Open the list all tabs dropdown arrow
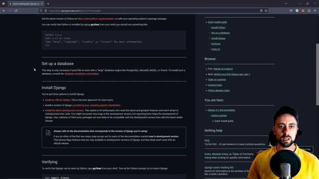 (x=286, y=3)
